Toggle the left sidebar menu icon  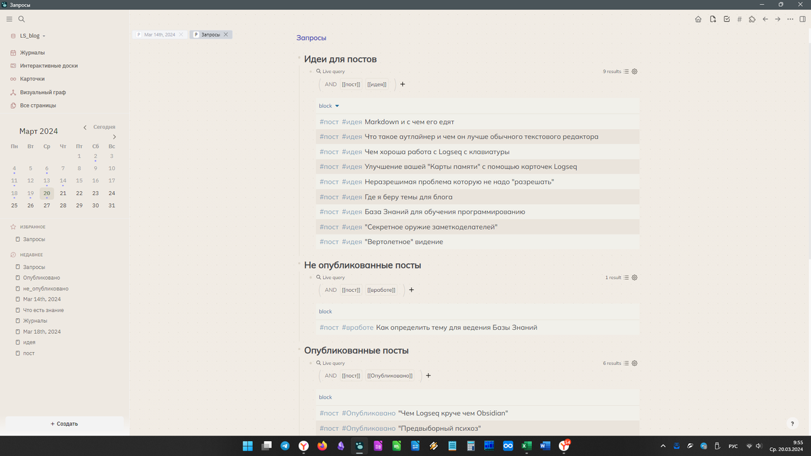pyautogui.click(x=9, y=20)
